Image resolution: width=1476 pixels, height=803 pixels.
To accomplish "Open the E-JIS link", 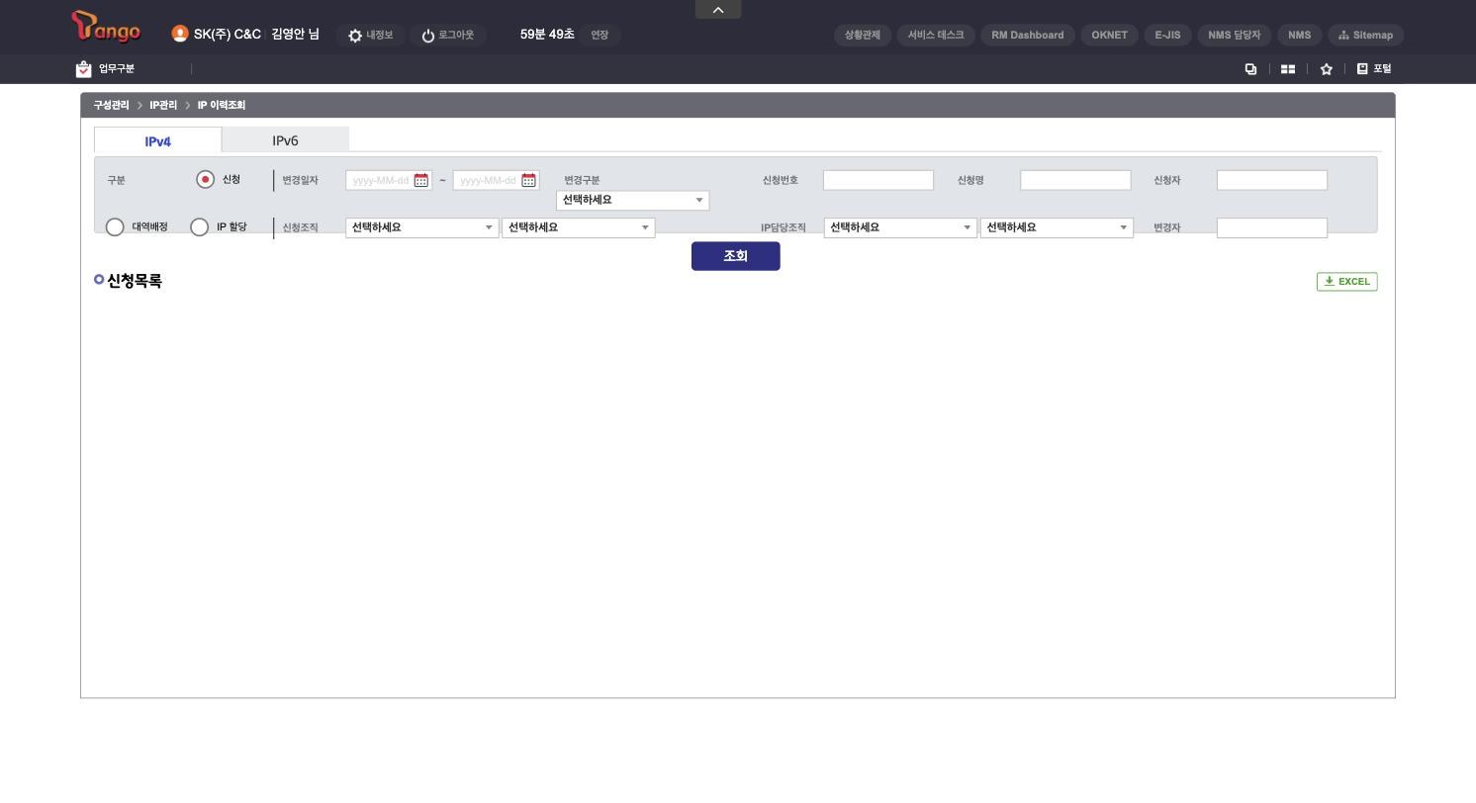I will [x=1167, y=35].
